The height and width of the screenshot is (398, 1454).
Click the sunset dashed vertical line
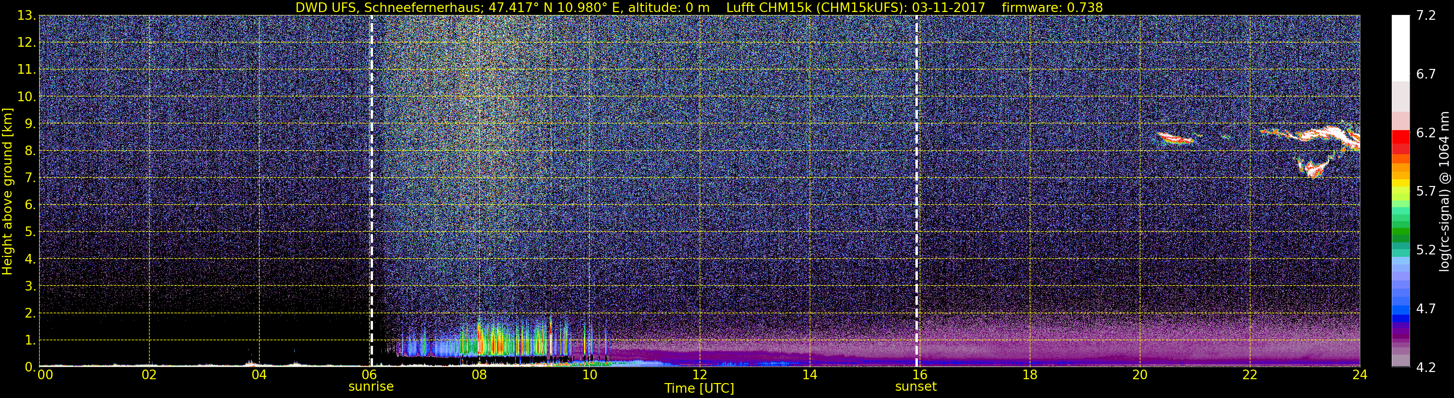click(x=917, y=191)
